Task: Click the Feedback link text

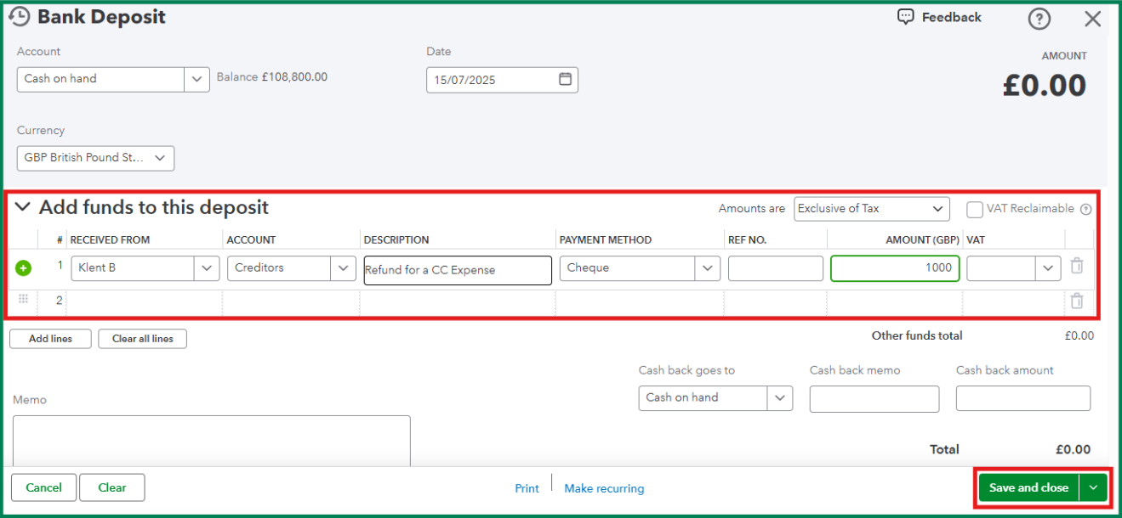Action: 951,17
